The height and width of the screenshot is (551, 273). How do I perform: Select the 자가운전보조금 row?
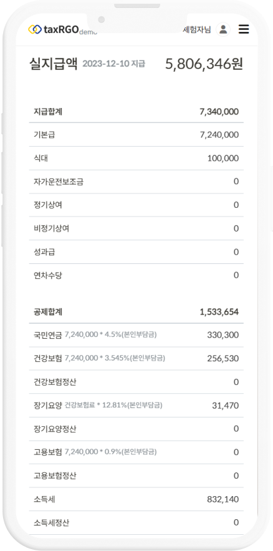pyautogui.click(x=136, y=182)
